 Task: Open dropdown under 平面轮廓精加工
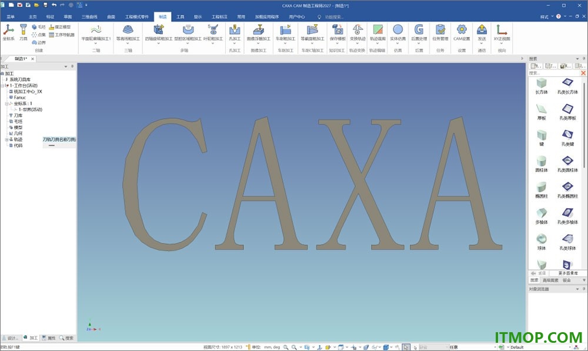pos(96,43)
